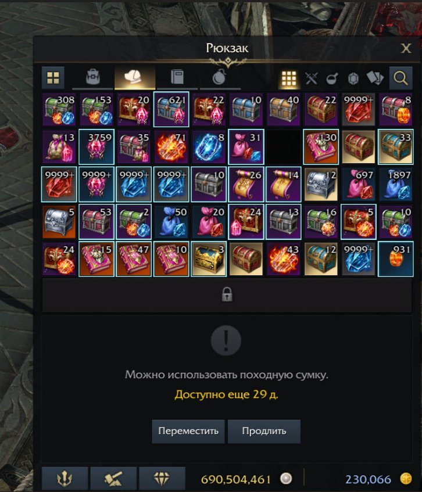Viewport: 422px width, 492px height.
Task: Switch to the book storage tab
Action: tap(177, 77)
